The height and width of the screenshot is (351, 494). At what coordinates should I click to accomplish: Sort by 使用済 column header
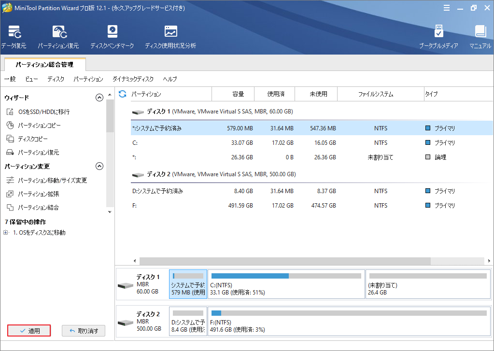[274, 94]
